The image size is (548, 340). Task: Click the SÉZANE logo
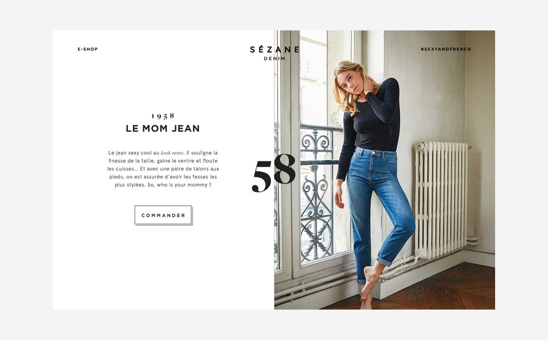(x=275, y=50)
